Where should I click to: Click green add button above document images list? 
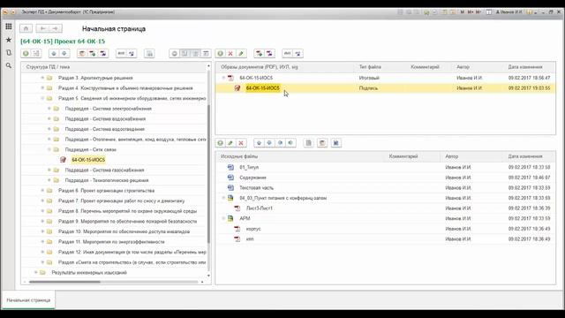point(220,54)
